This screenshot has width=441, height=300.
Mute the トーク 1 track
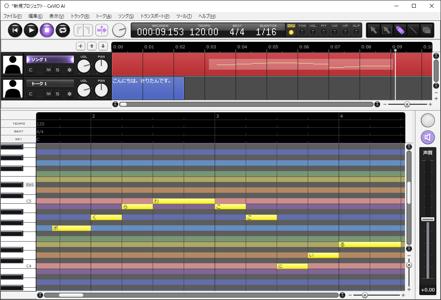(49, 94)
